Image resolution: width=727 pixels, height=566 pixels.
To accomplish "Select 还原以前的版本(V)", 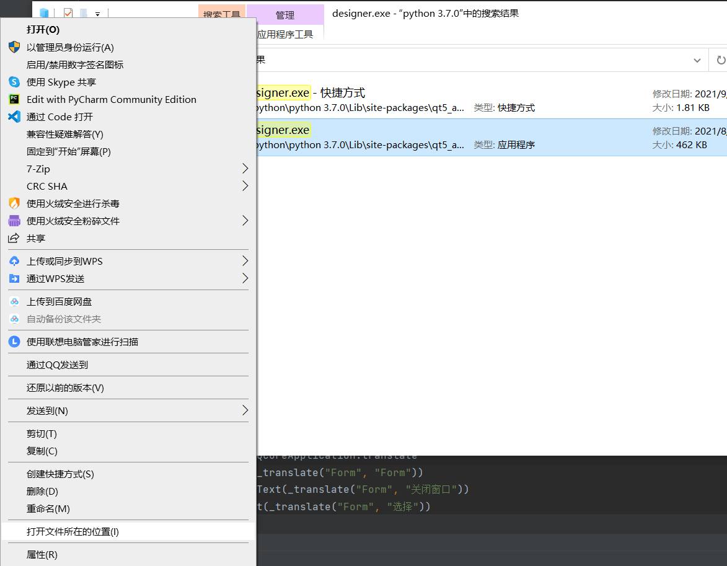I will click(x=129, y=388).
